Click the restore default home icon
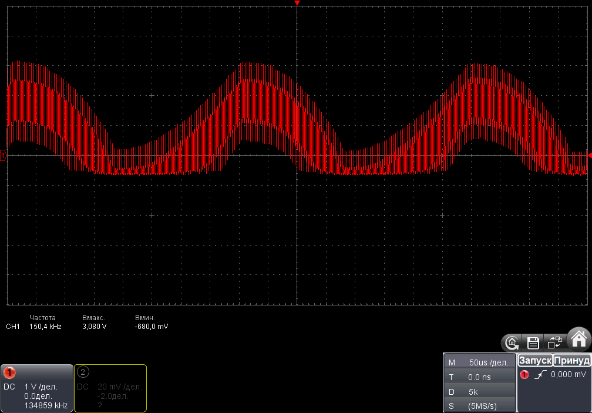 coord(512,342)
